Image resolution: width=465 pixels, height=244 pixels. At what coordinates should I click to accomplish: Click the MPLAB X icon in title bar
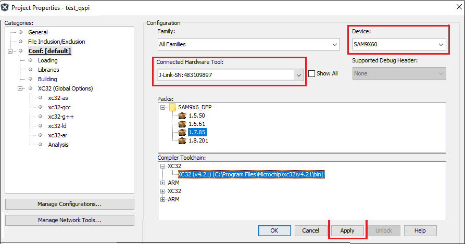(5, 7)
